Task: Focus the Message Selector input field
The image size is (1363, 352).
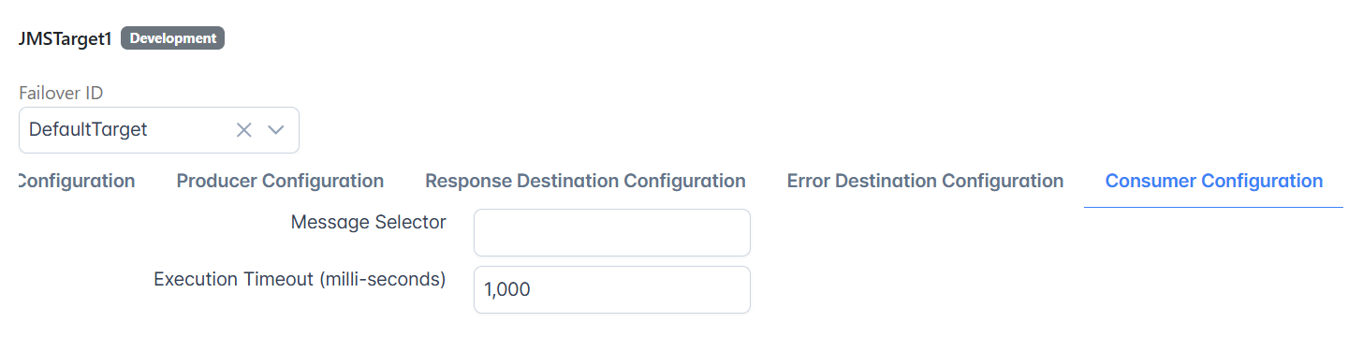Action: [612, 232]
